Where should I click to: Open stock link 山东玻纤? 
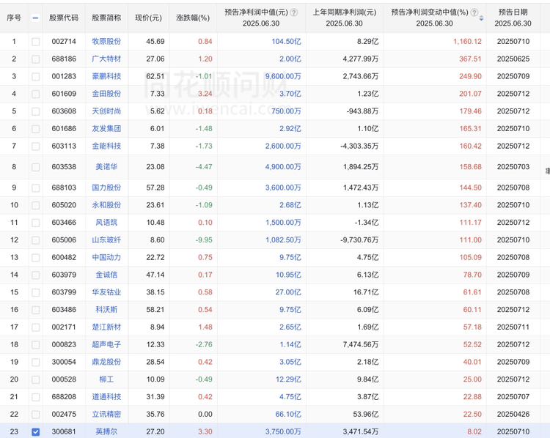[106, 240]
